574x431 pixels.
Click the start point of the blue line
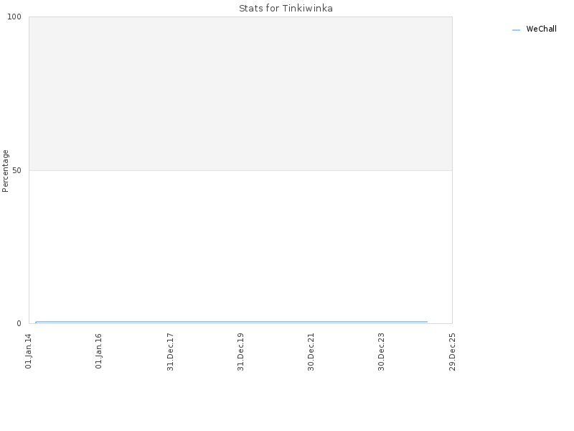tap(36, 323)
